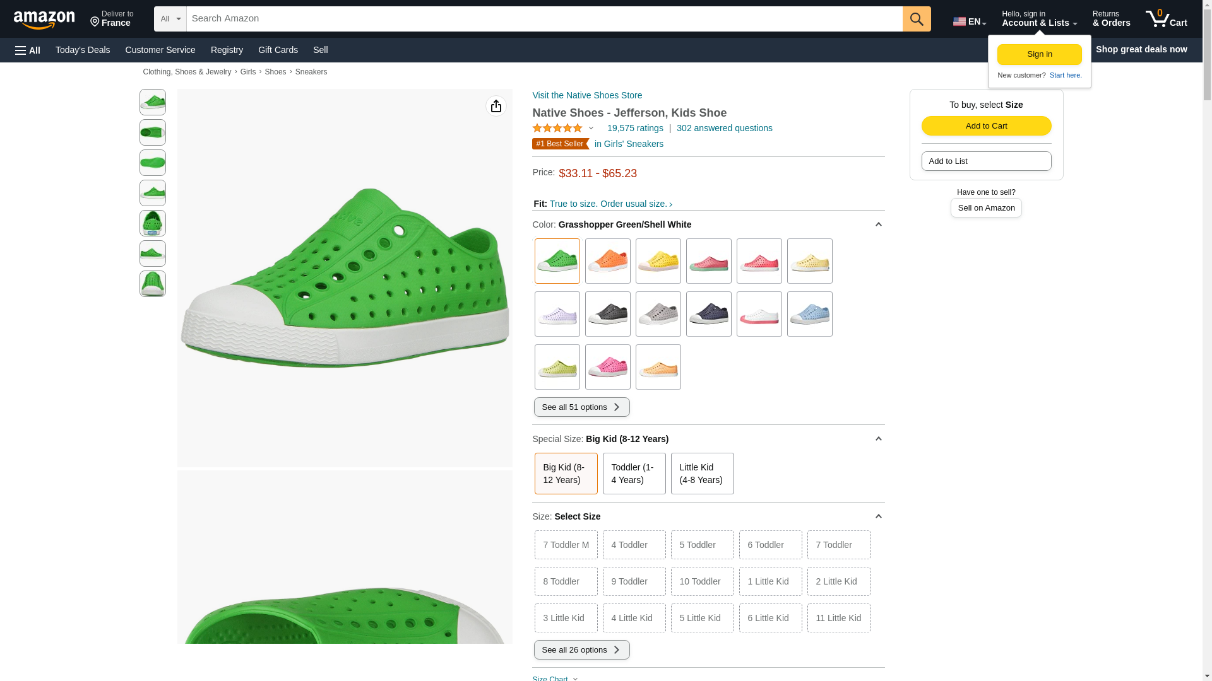Image resolution: width=1212 pixels, height=681 pixels.
Task: Open the search category All dropdown
Action: point(170,19)
